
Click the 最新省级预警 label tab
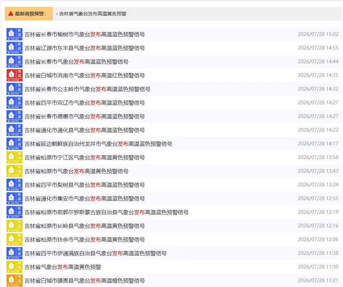tap(29, 14)
